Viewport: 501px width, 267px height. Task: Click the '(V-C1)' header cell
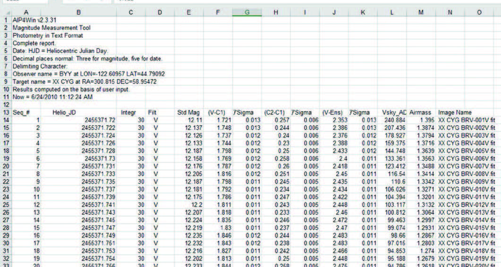point(218,113)
